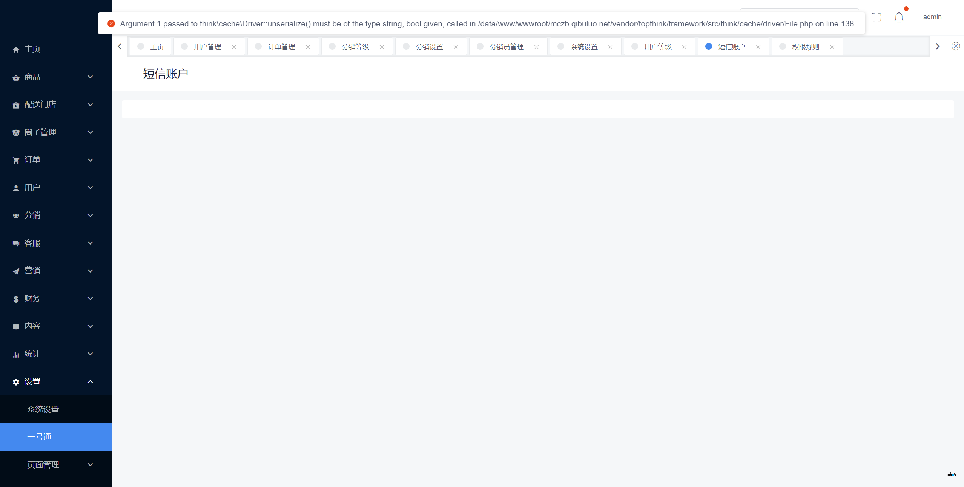964x487 pixels.
Task: Click the 统计 bar chart icon
Action: 16,354
